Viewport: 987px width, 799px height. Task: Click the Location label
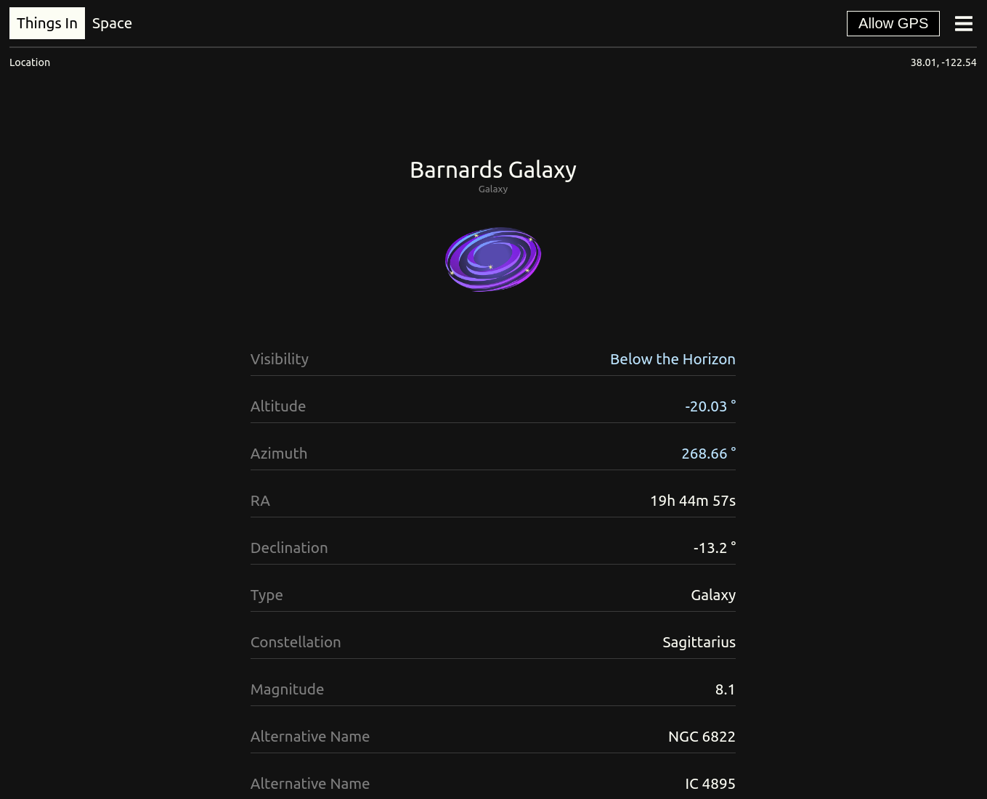click(30, 62)
